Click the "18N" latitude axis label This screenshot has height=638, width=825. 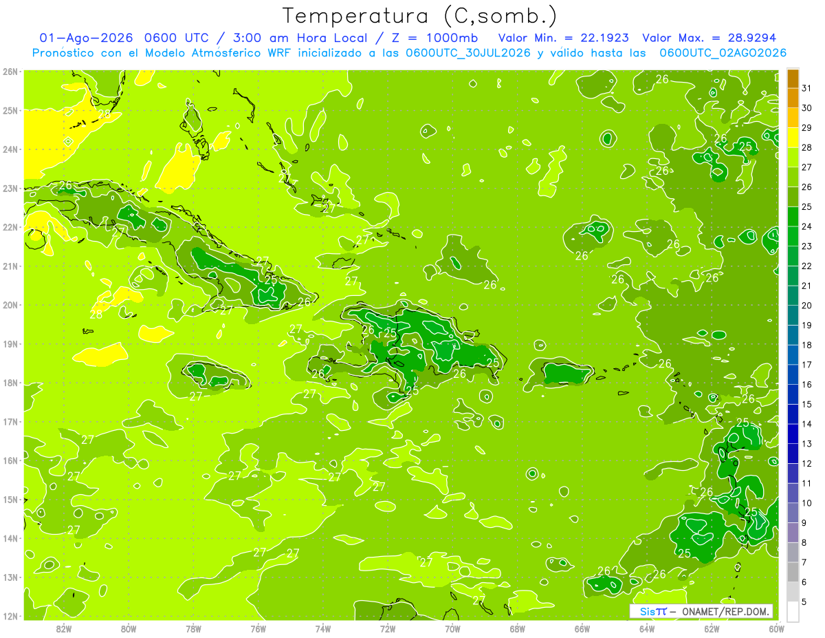pos(10,383)
